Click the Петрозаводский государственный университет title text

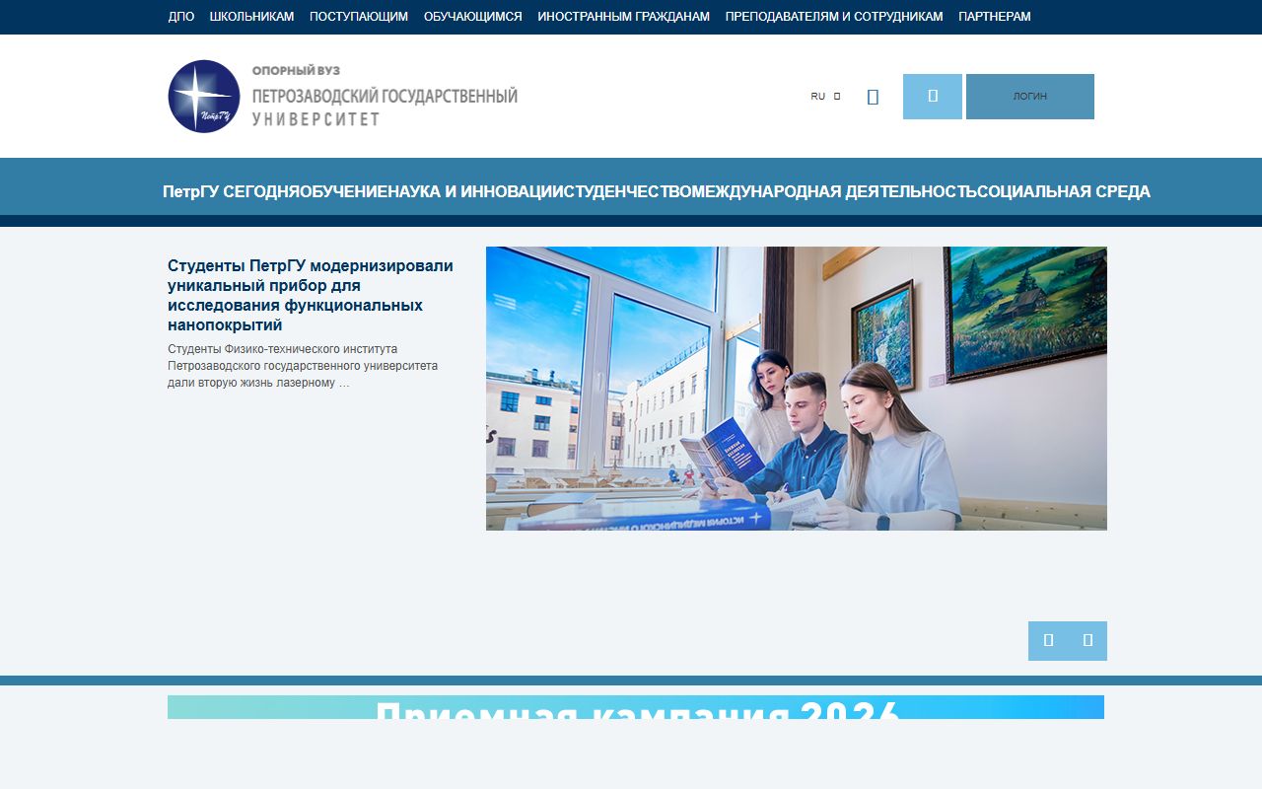tap(385, 107)
